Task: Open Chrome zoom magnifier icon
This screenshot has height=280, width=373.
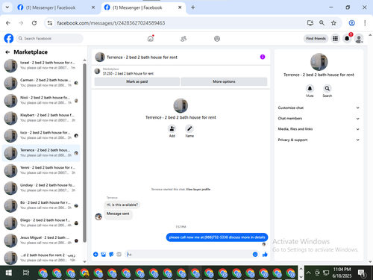Action: point(322,23)
